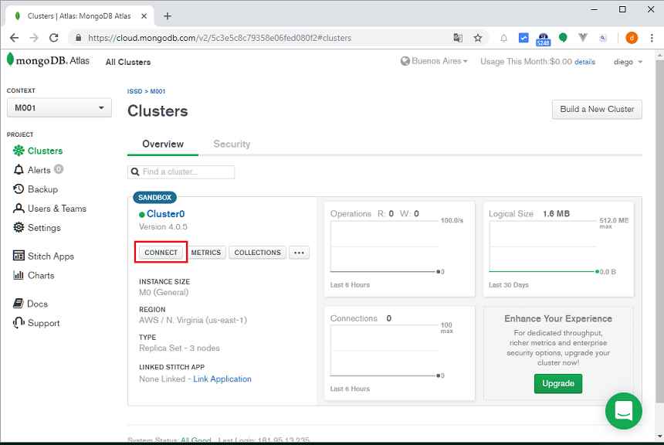Click the green extension icon in toolbar
The height and width of the screenshot is (445, 664).
[x=563, y=38]
